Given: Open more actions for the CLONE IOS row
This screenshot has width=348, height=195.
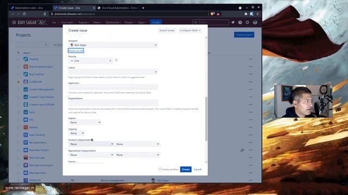Looking at the screenshot, I should point(251,82).
